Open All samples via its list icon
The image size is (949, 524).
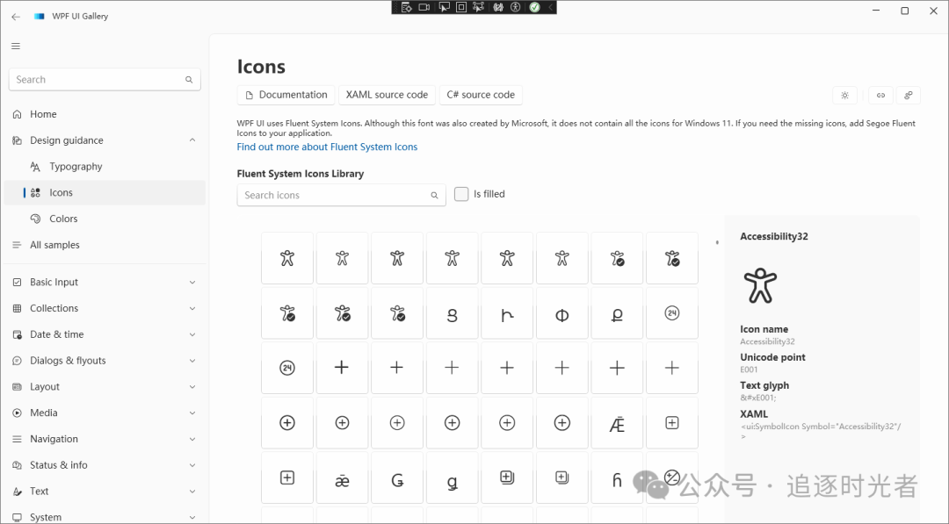[x=17, y=245]
